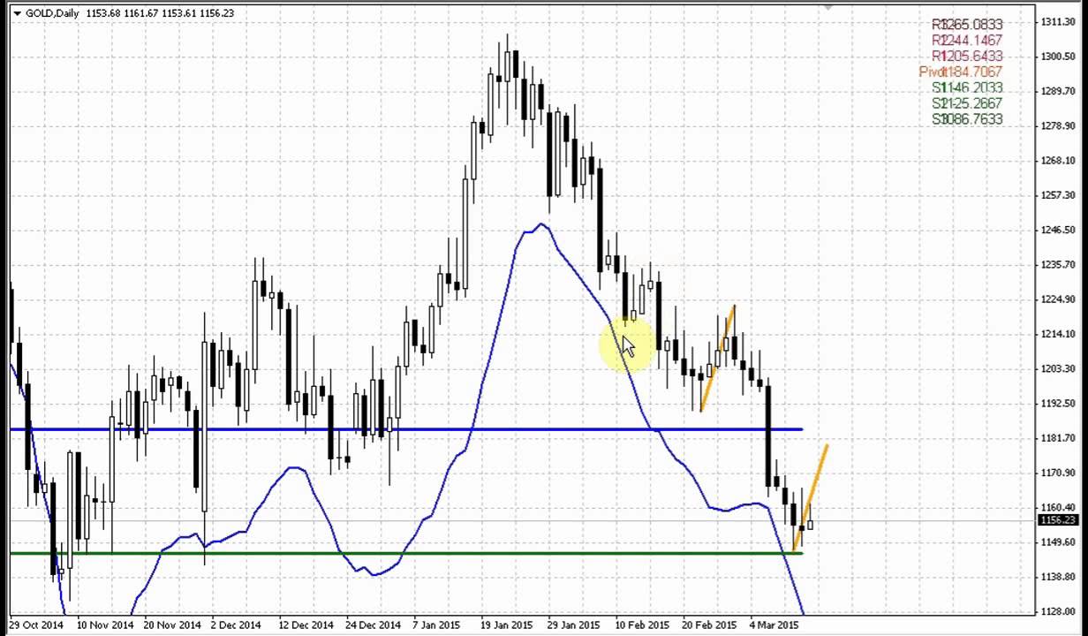Click the 1125.2667 support label
The height and width of the screenshot is (636, 1088).
pos(967,104)
